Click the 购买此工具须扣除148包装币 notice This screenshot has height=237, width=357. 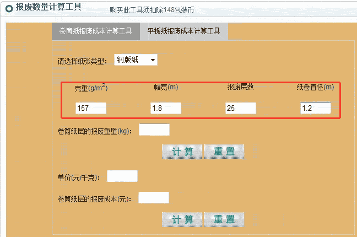click(x=152, y=10)
